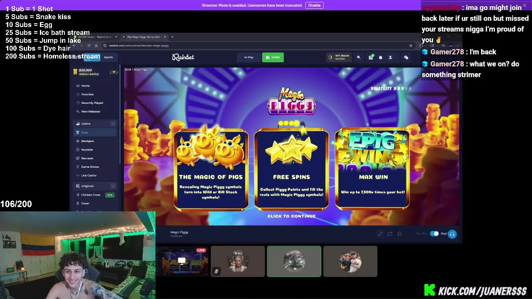Click the In Play button
Screen dimensions: 532x299
click(249, 57)
